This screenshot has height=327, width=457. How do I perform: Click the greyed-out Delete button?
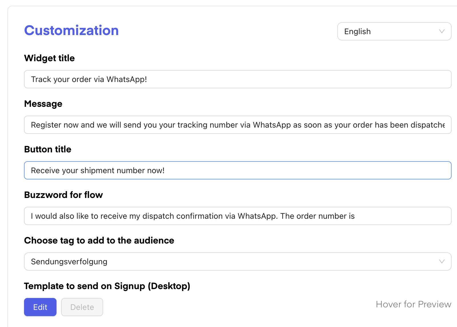pyautogui.click(x=82, y=307)
